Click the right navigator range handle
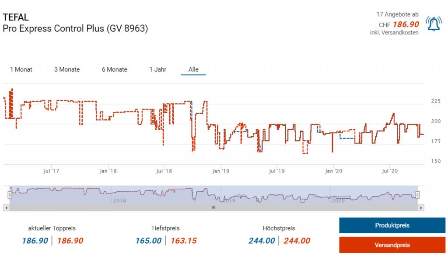The width and height of the screenshot is (448, 255). [417, 195]
